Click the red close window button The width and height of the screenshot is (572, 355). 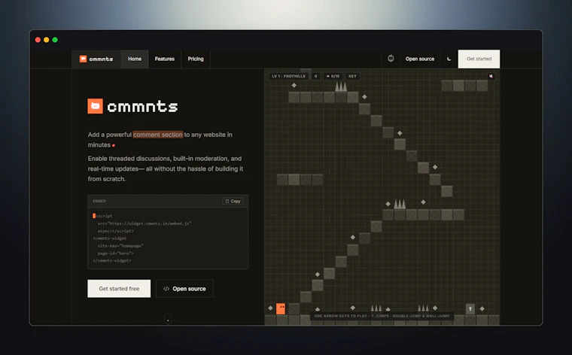point(38,40)
